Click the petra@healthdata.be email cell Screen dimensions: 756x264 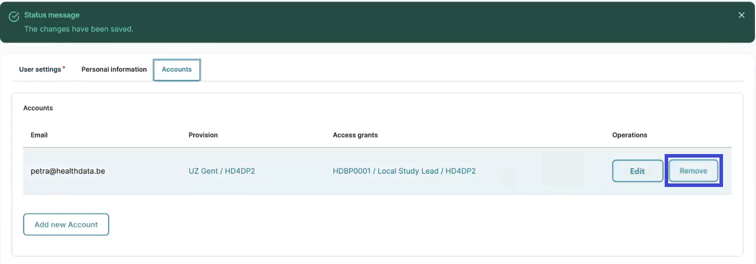pos(68,171)
